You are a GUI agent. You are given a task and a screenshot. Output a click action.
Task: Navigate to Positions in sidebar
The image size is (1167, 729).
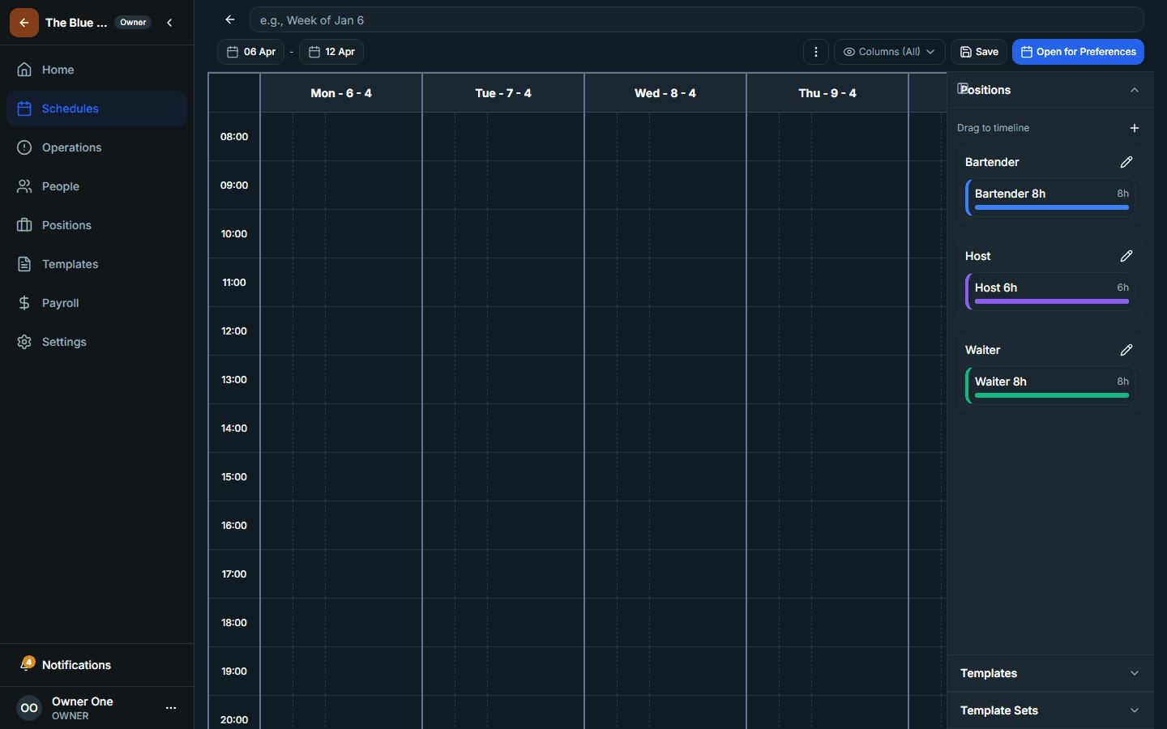click(96, 225)
